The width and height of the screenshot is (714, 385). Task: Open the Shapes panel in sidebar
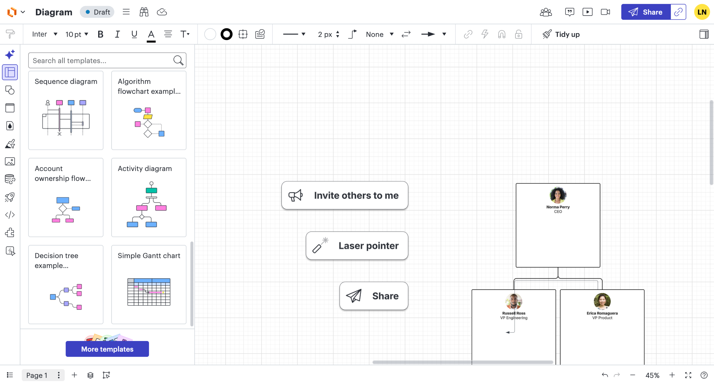10,90
